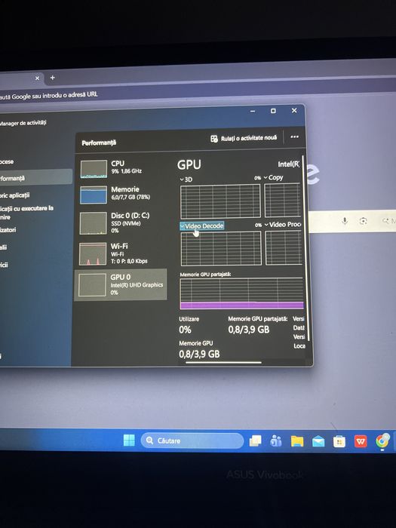Screen dimensions: 396x528
Task: Click the horizontal scrollbar under GPU details
Action: (x=223, y=363)
